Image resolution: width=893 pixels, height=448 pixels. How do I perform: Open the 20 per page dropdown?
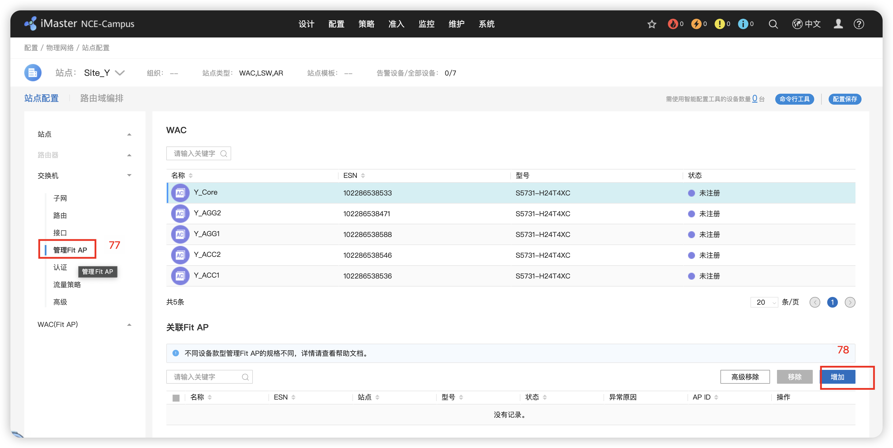pyautogui.click(x=764, y=302)
